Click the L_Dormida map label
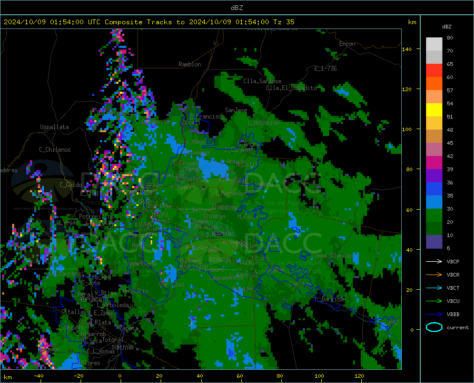The width and height of the screenshot is (474, 383). (329, 299)
